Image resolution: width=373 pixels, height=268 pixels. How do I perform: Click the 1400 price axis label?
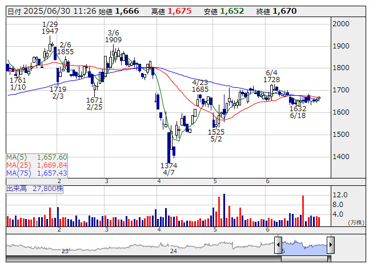(x=341, y=157)
